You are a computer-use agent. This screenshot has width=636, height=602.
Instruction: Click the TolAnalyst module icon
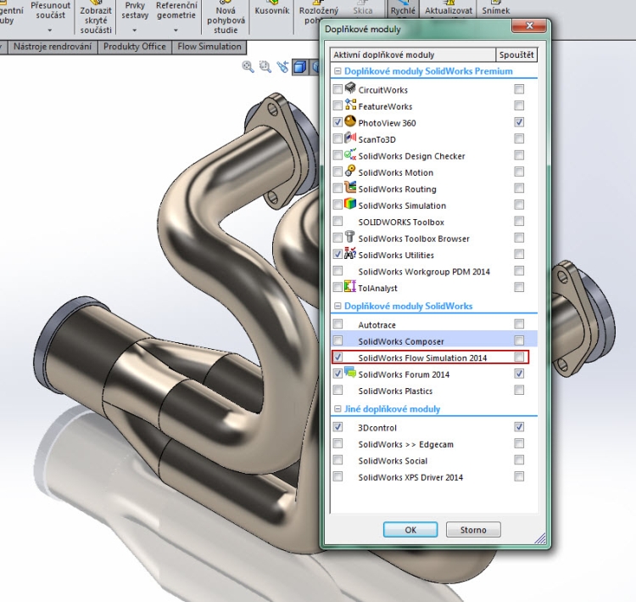tap(350, 286)
